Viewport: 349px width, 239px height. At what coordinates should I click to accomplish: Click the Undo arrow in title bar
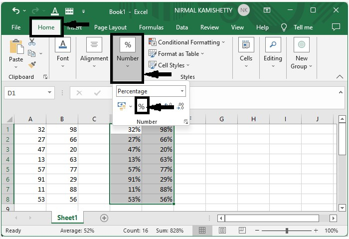[16, 10]
